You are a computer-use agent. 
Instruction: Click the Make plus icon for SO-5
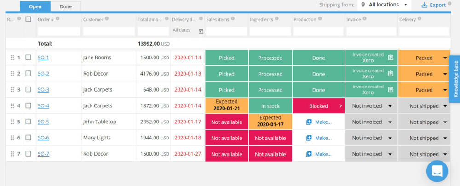coord(309,122)
